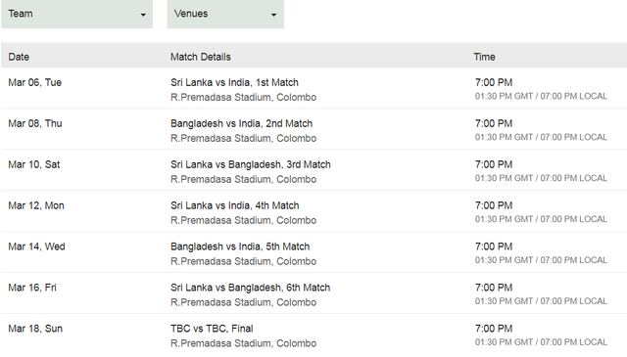Click the Team dropdown arrow icon
Screen dimensions: 627x357
point(143,16)
